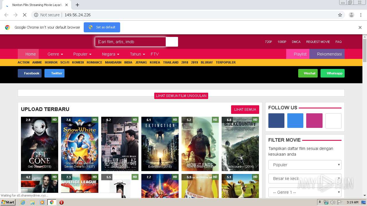Open the Playlist tab
This screenshot has width=367, height=206.
tap(298, 54)
